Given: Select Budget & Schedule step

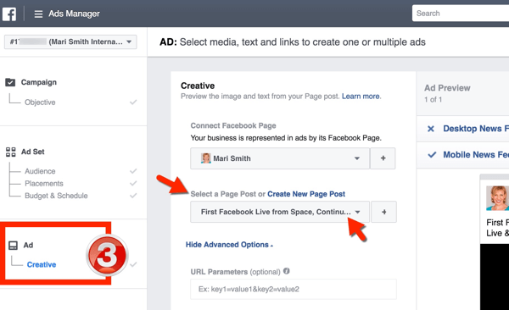Looking at the screenshot, I should [56, 196].
